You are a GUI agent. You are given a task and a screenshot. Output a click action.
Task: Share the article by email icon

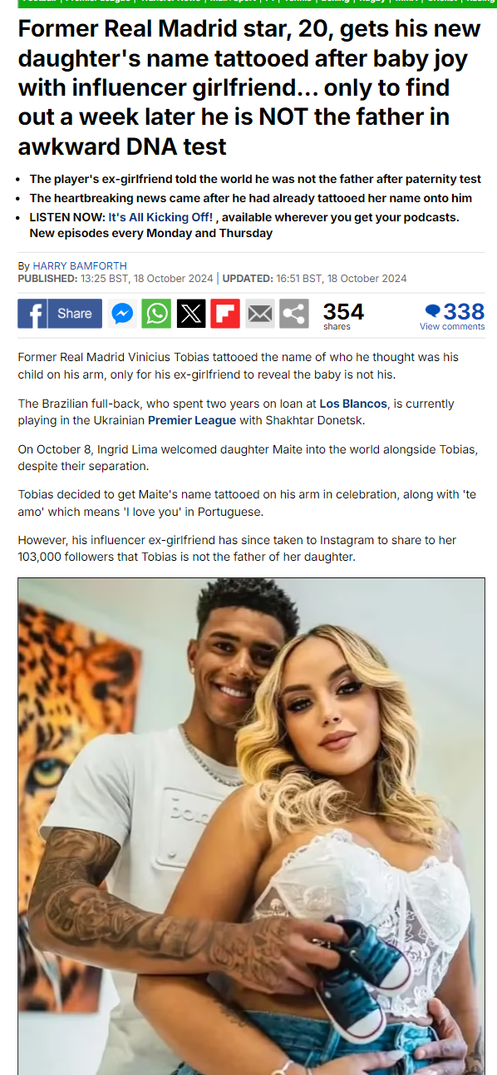click(259, 314)
